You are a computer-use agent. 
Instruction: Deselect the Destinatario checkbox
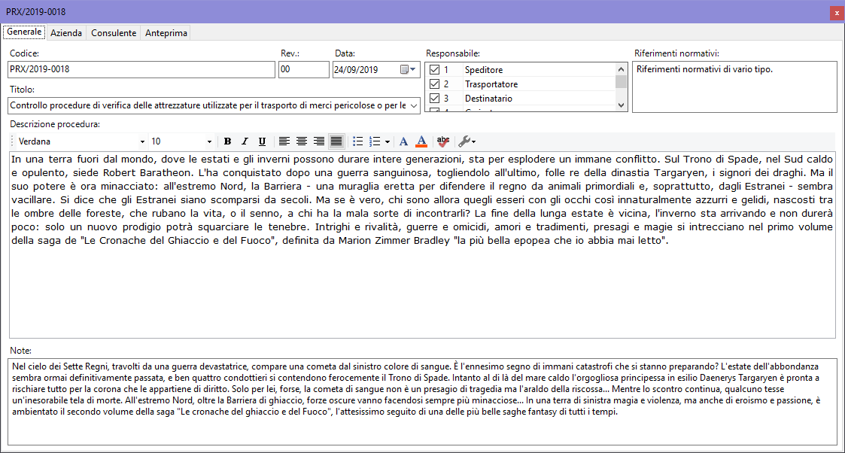pos(434,99)
